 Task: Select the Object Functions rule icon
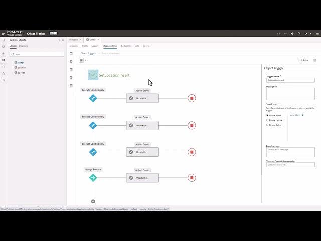[71, 85]
